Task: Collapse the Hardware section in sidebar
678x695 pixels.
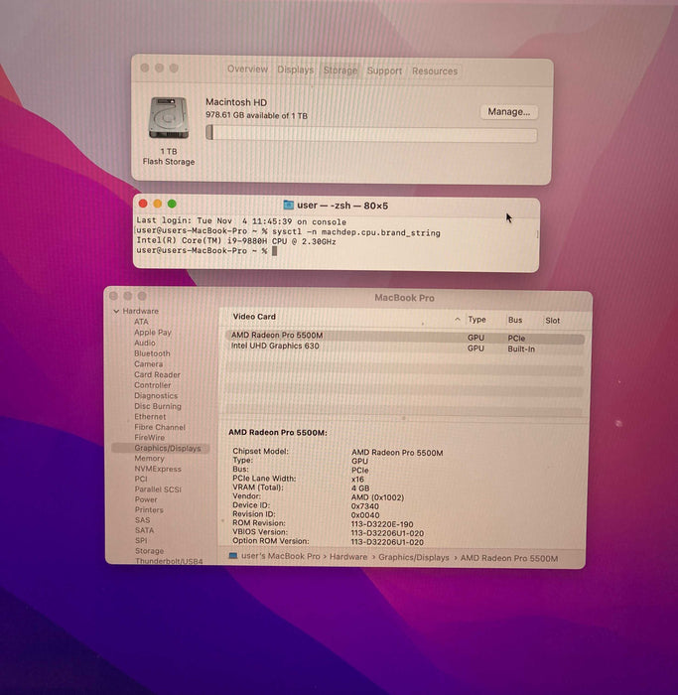Action: point(115,312)
